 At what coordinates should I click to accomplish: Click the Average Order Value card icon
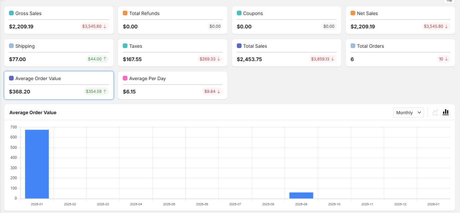pyautogui.click(x=11, y=78)
